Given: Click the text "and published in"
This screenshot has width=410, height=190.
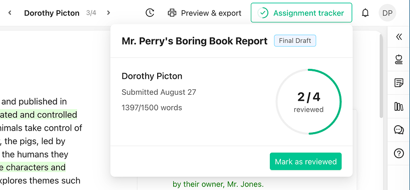Looking at the screenshot, I should pos(34,101).
